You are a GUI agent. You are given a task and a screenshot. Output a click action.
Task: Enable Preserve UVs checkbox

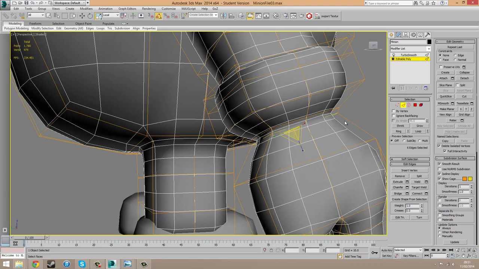[441, 67]
